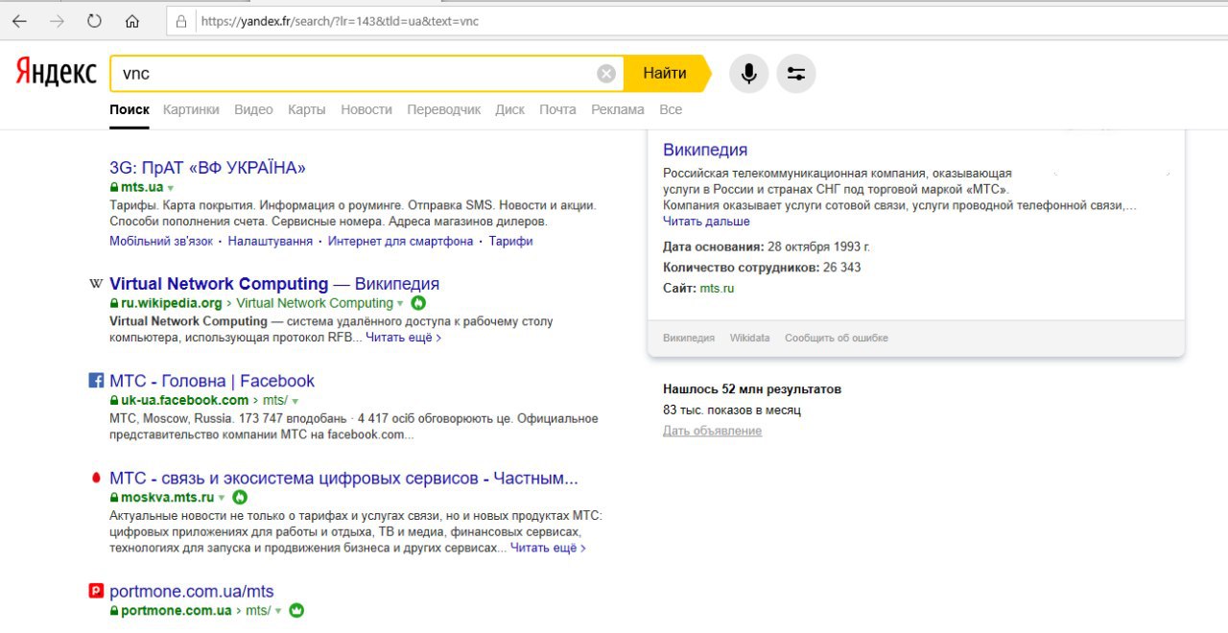
Task: Click the Facebook favicon next to МТС - Головна
Action: point(96,381)
